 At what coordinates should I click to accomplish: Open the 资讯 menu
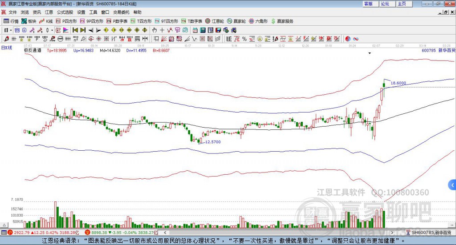[x=37, y=12]
